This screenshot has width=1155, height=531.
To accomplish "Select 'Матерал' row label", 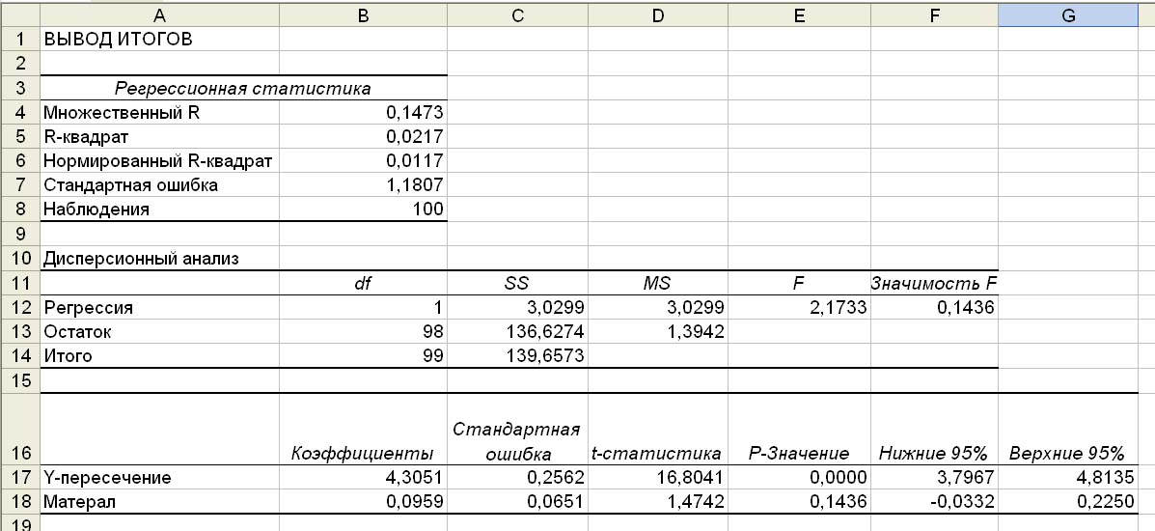I will coord(160,501).
